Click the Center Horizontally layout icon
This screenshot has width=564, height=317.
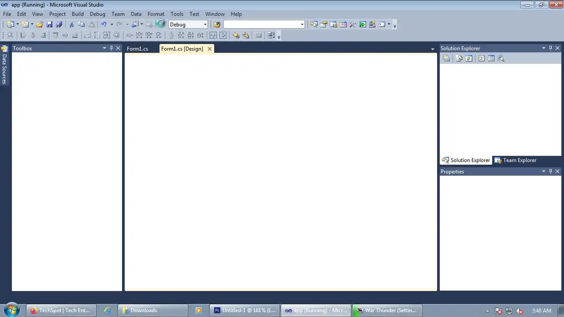(213, 35)
